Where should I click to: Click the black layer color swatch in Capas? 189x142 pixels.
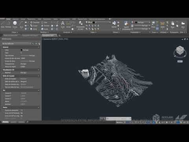pyautogui.click(x=94, y=22)
